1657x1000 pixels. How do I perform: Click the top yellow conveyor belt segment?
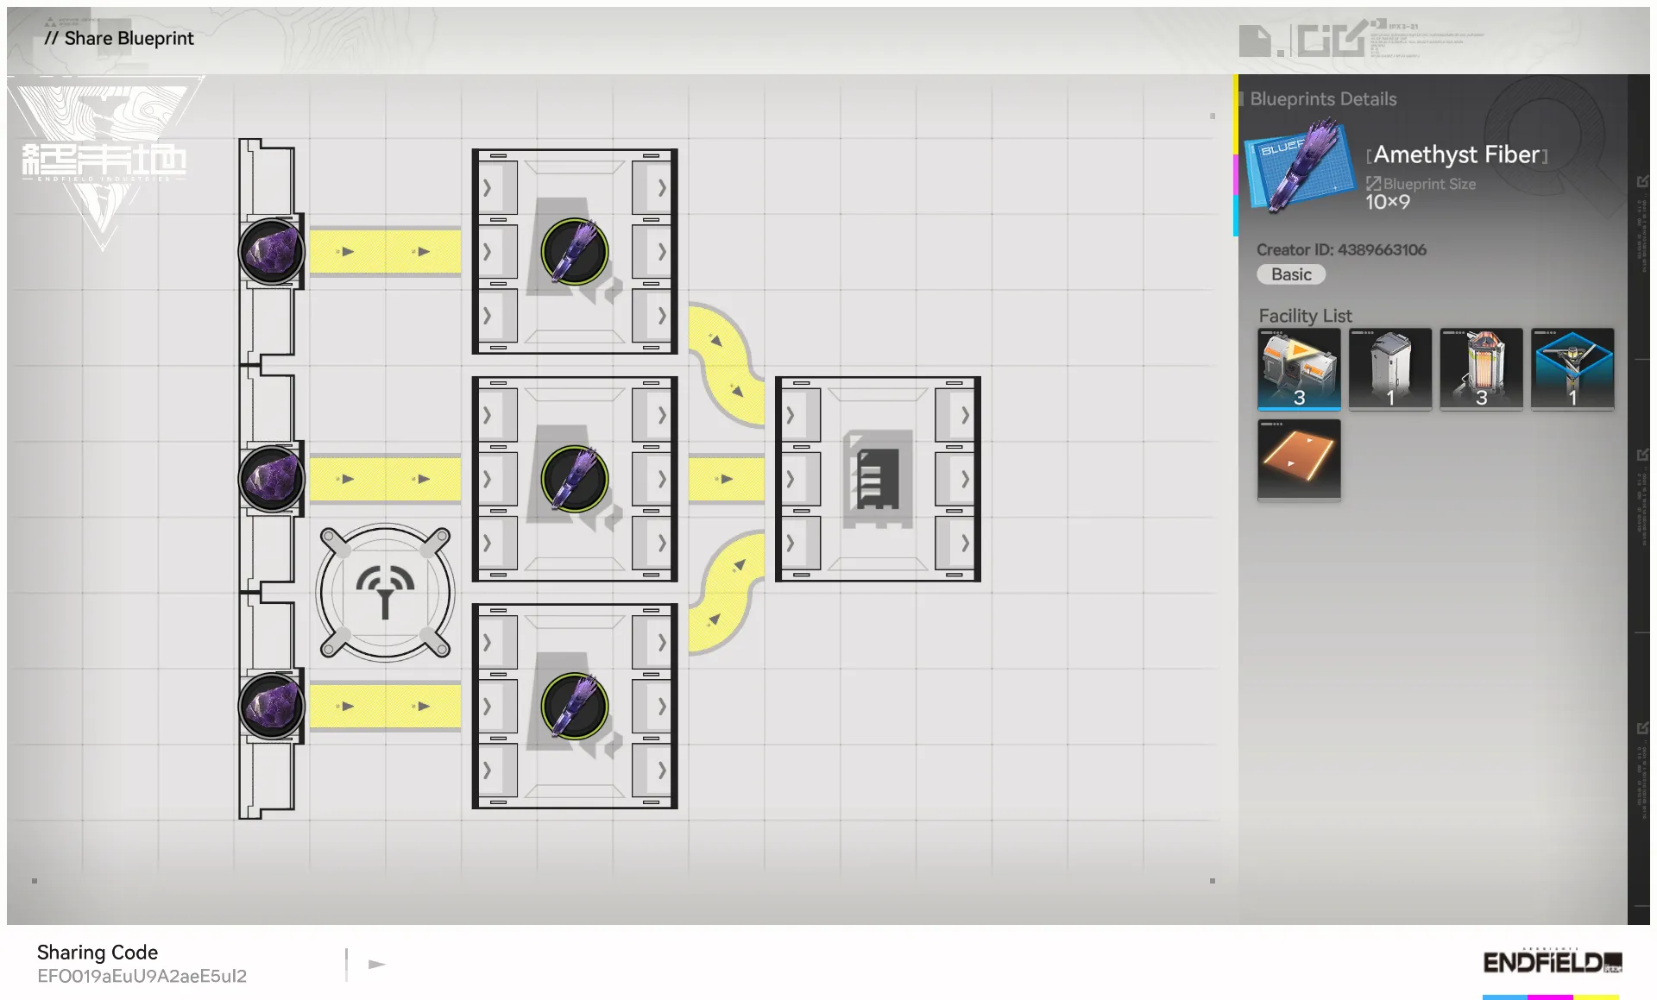pos(385,251)
